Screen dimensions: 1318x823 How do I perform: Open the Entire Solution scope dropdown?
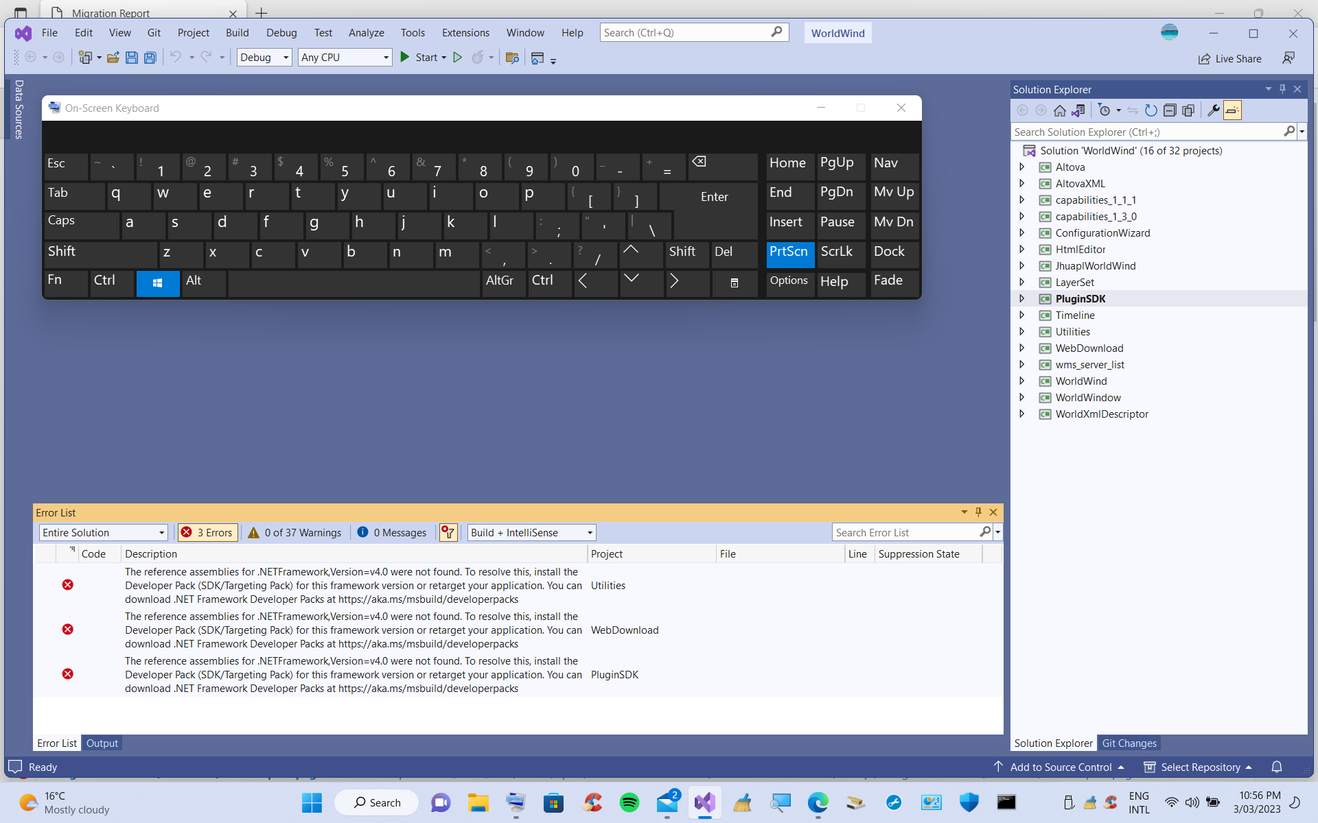pyautogui.click(x=103, y=532)
